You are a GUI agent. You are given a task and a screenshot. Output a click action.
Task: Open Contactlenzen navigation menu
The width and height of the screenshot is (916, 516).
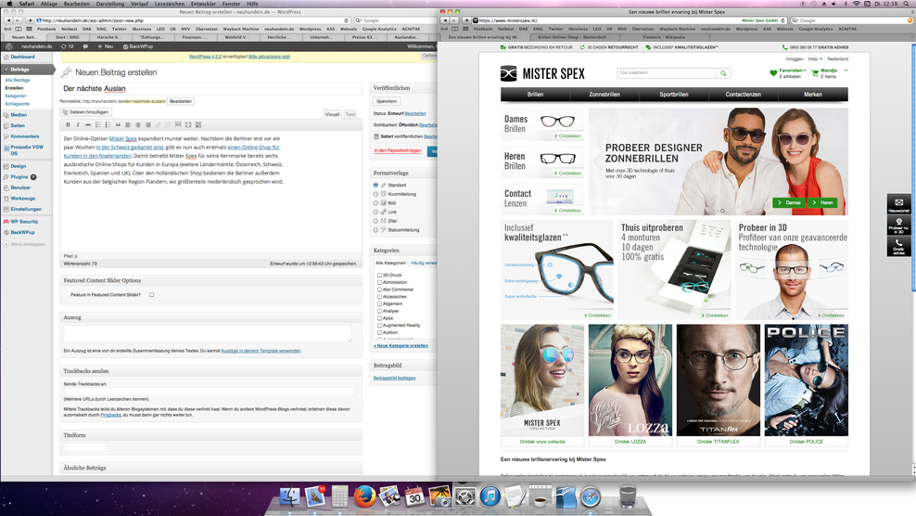743,94
